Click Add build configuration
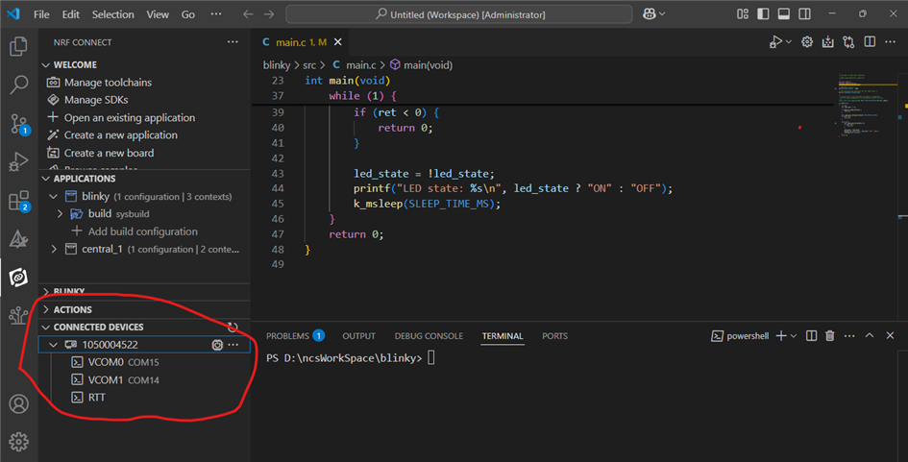This screenshot has width=908, height=462. (143, 231)
